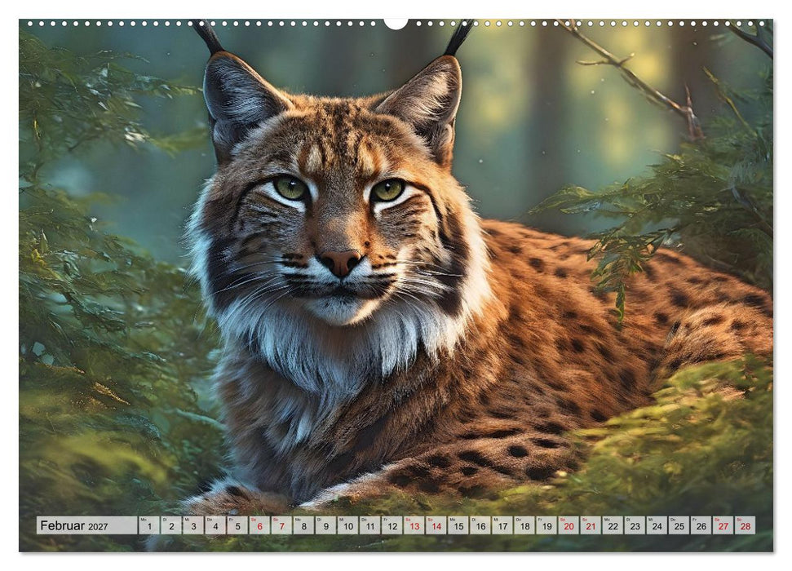792x571 pixels.
Task: Select day 10 in the calendar strip
Action: (348, 525)
